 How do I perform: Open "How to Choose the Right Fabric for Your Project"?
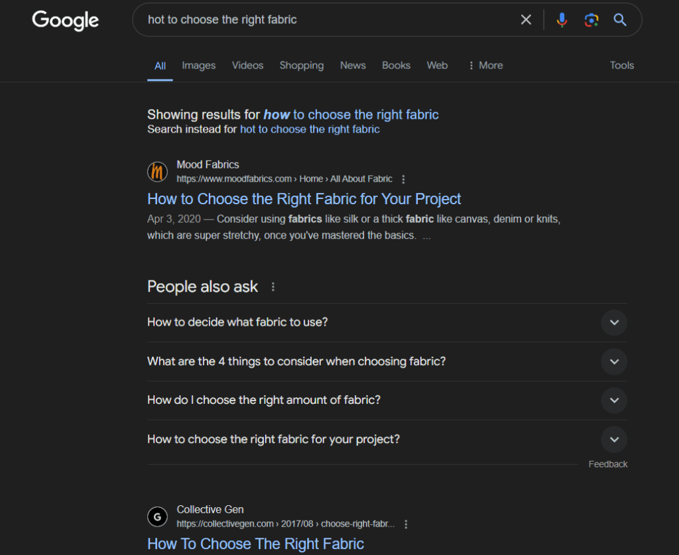coord(304,199)
